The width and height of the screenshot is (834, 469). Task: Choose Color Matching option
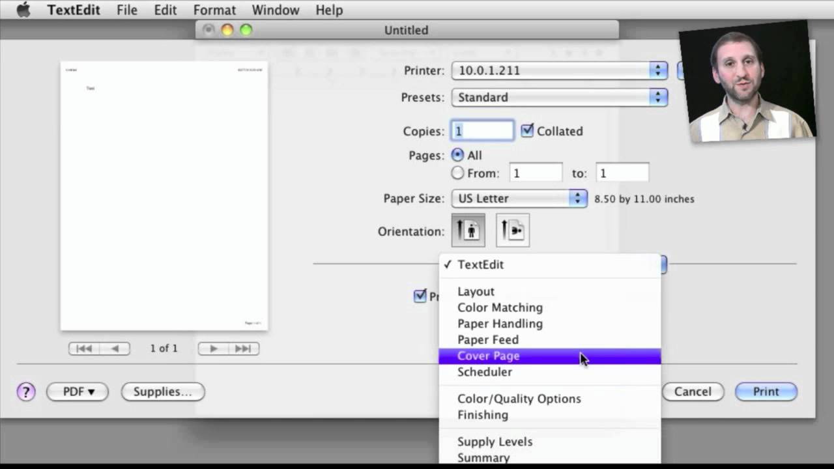(550, 307)
